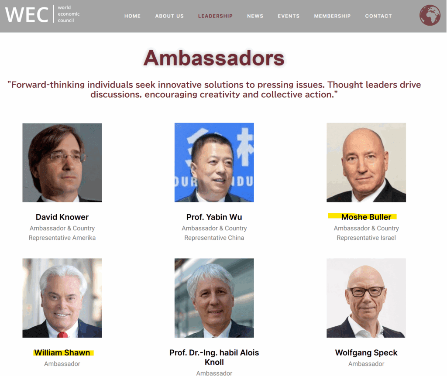Viewport: 447px width, 376px height.
Task: Click William Shawn's portrait photo
Action: click(x=62, y=298)
